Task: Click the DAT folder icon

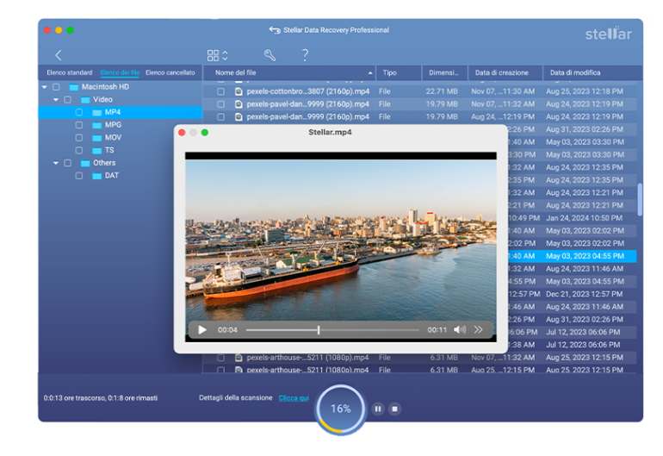Action: pos(96,176)
